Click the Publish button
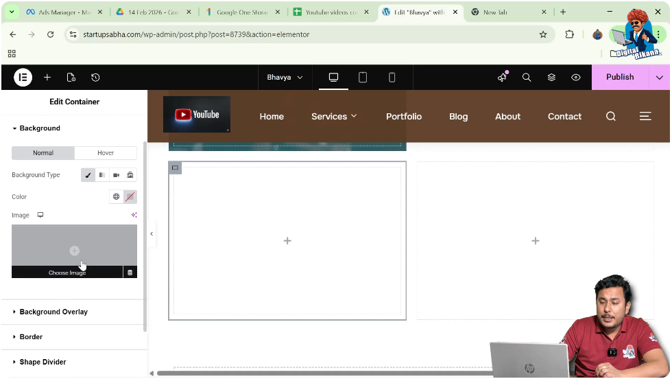 620,78
